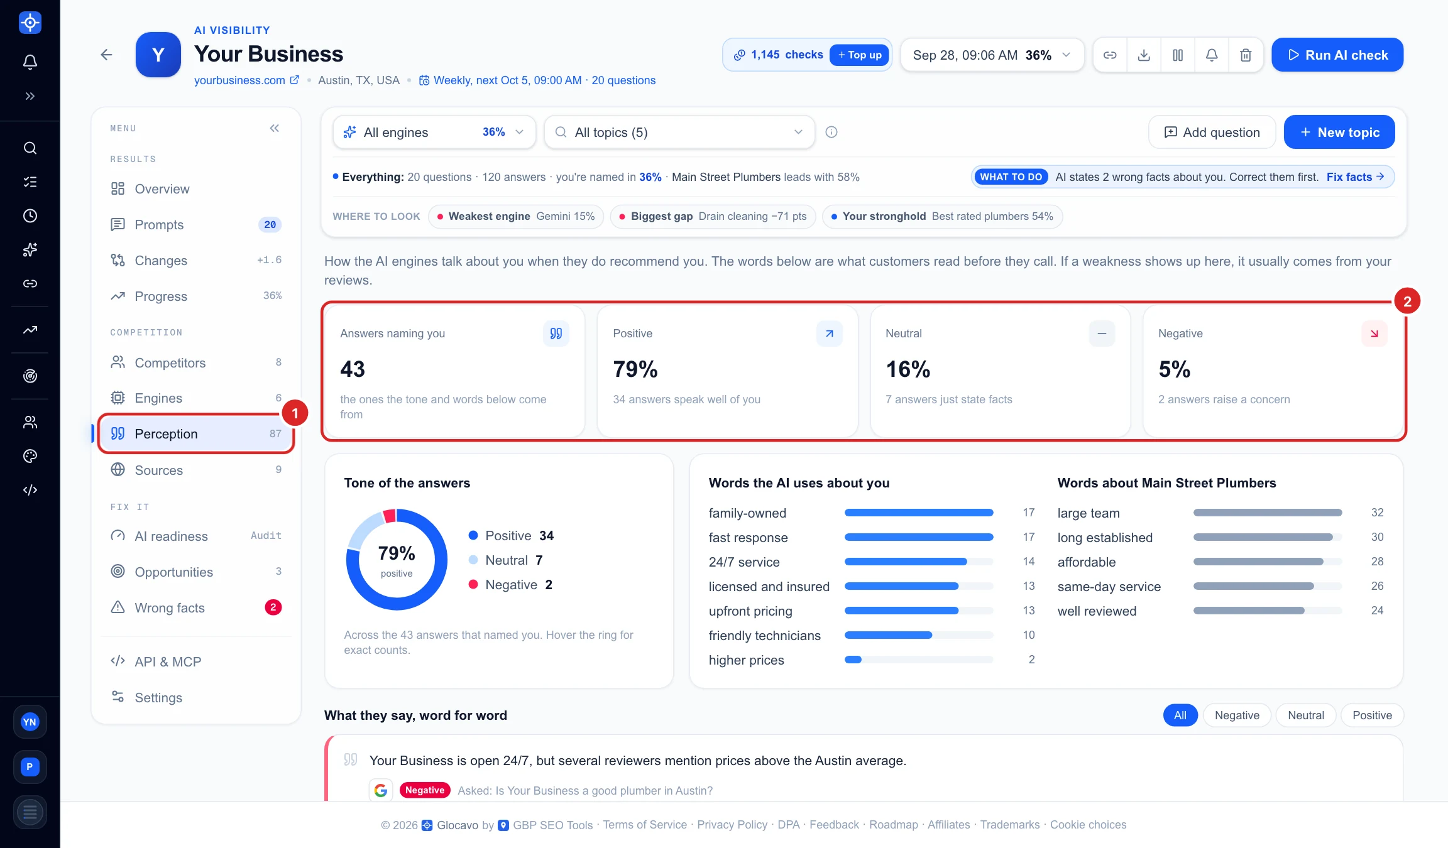Open the All engines dropdown
Screen dimensions: 1448x848
coord(434,132)
